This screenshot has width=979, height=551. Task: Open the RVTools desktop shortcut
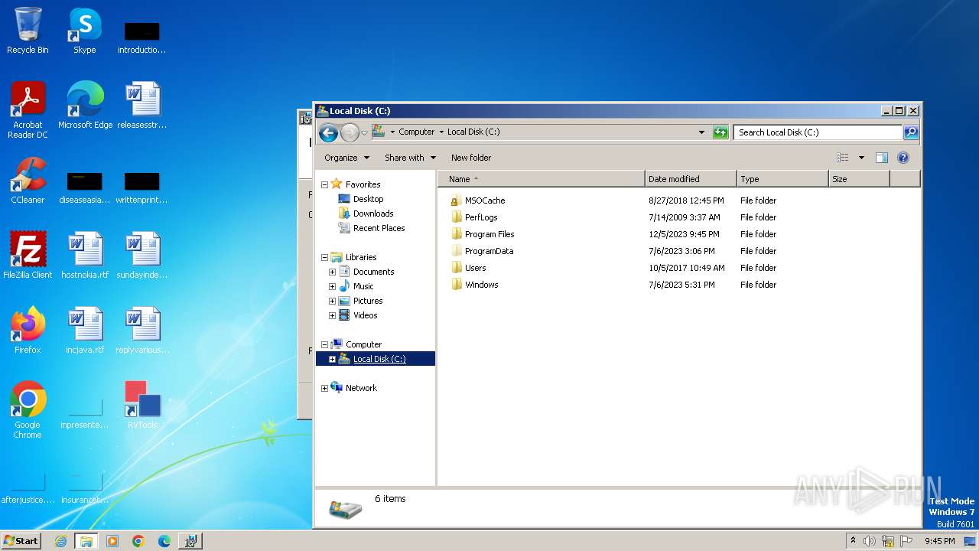(x=142, y=406)
